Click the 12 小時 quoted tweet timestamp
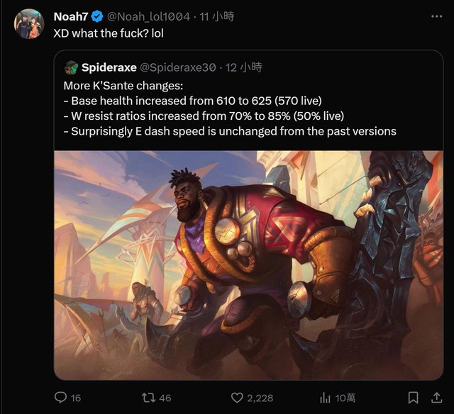Image resolution: width=454 pixels, height=414 pixels. (244, 67)
